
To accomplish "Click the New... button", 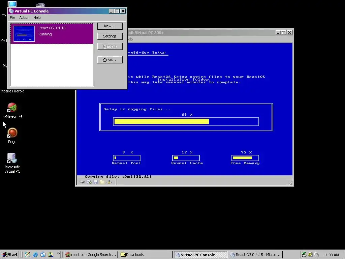I will tap(110, 26).
